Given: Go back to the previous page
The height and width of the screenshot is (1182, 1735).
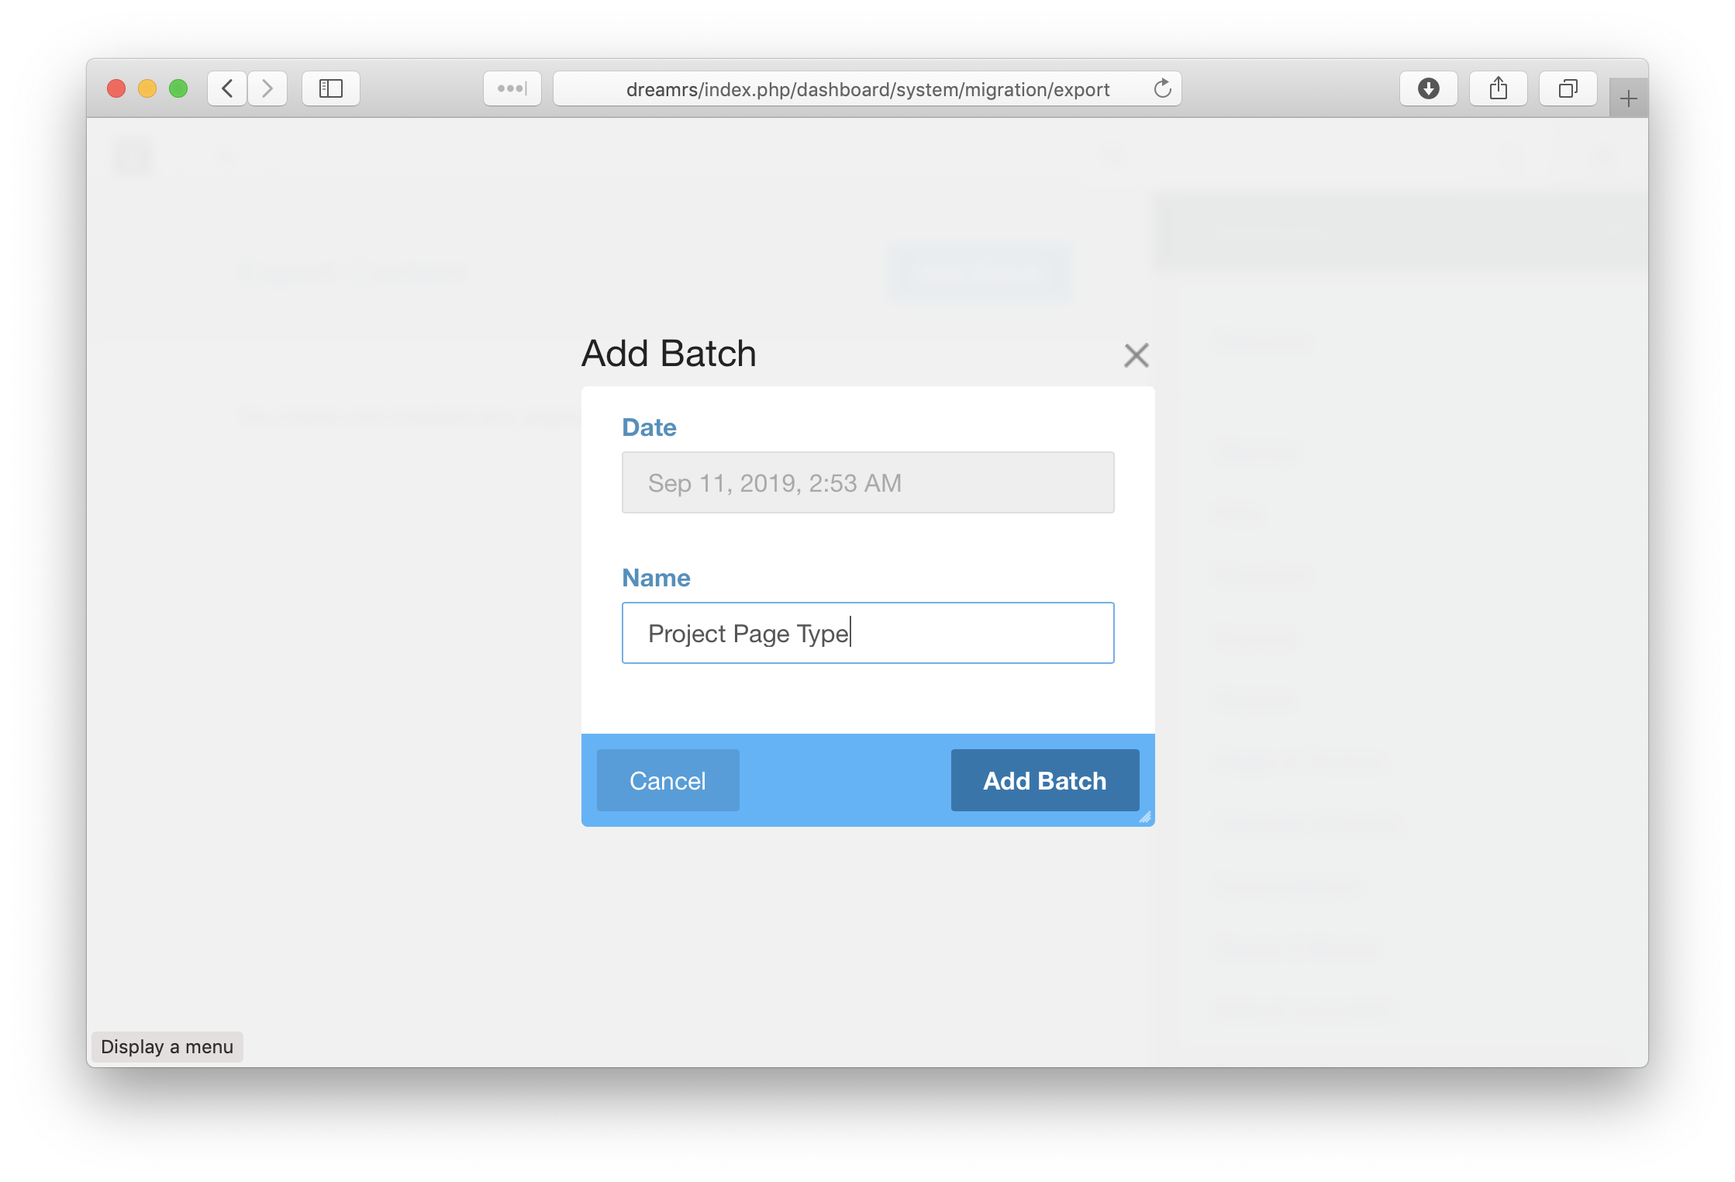Looking at the screenshot, I should (227, 89).
